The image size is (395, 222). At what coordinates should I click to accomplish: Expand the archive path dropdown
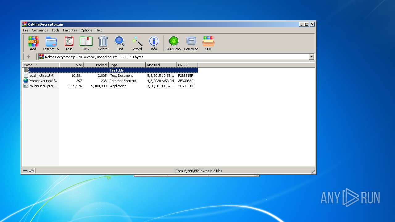(311, 57)
